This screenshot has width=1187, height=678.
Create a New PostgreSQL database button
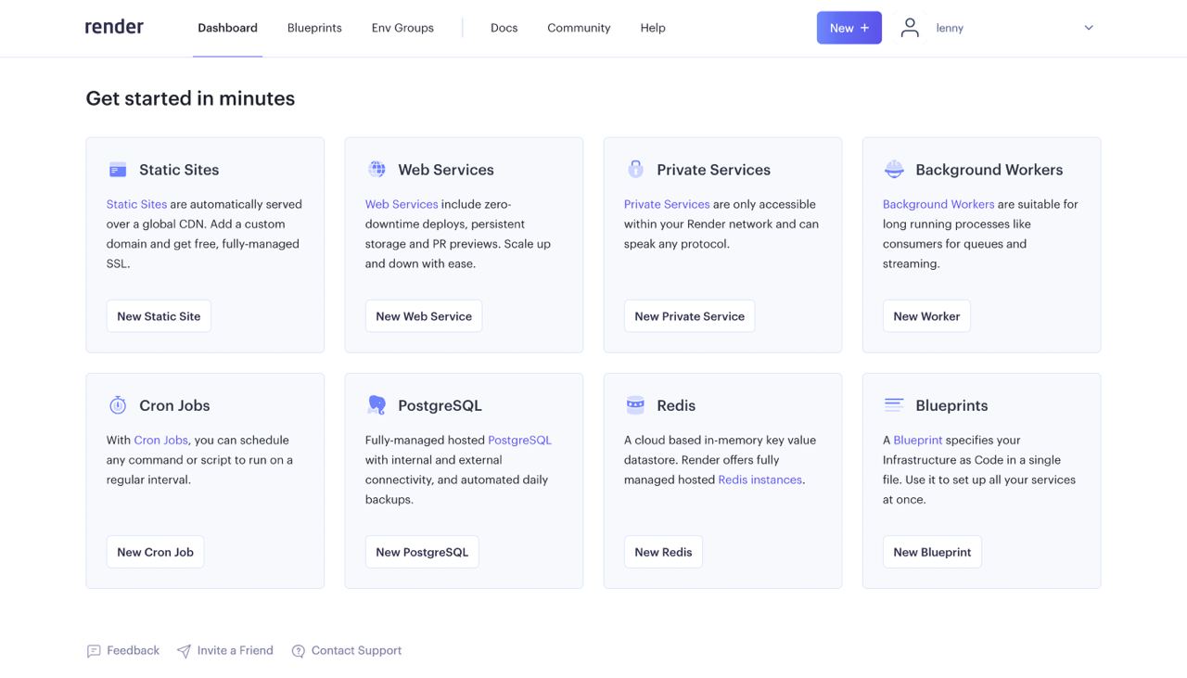(422, 552)
